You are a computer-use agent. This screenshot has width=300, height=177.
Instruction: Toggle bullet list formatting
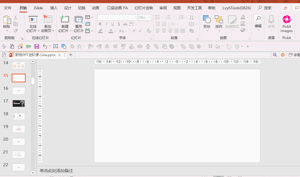tap(158, 17)
